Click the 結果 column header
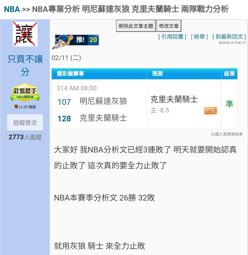The height and width of the screenshot is (255, 248). pos(229,74)
